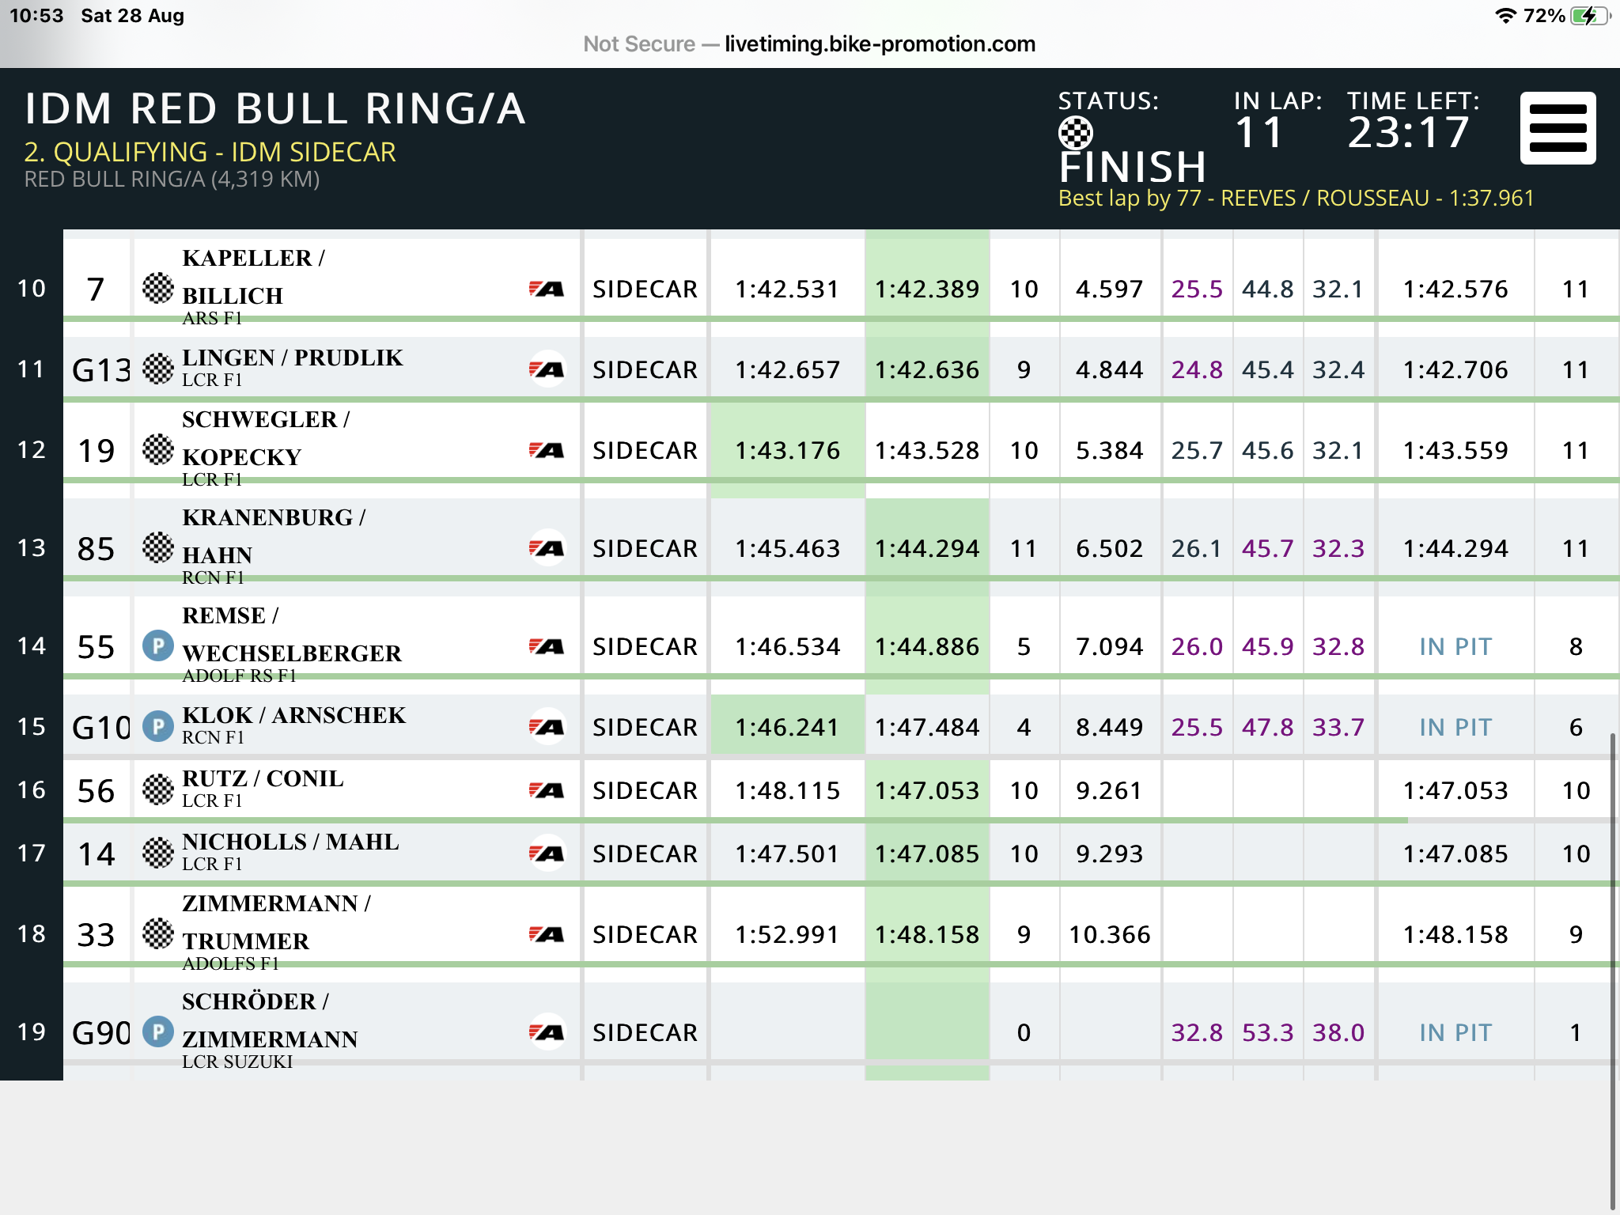Screen dimensions: 1620x1215
Task: Click the checkered FINISH status flag icon
Action: (x=1076, y=133)
